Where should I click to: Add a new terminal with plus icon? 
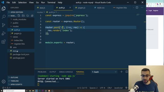coord(121,72)
